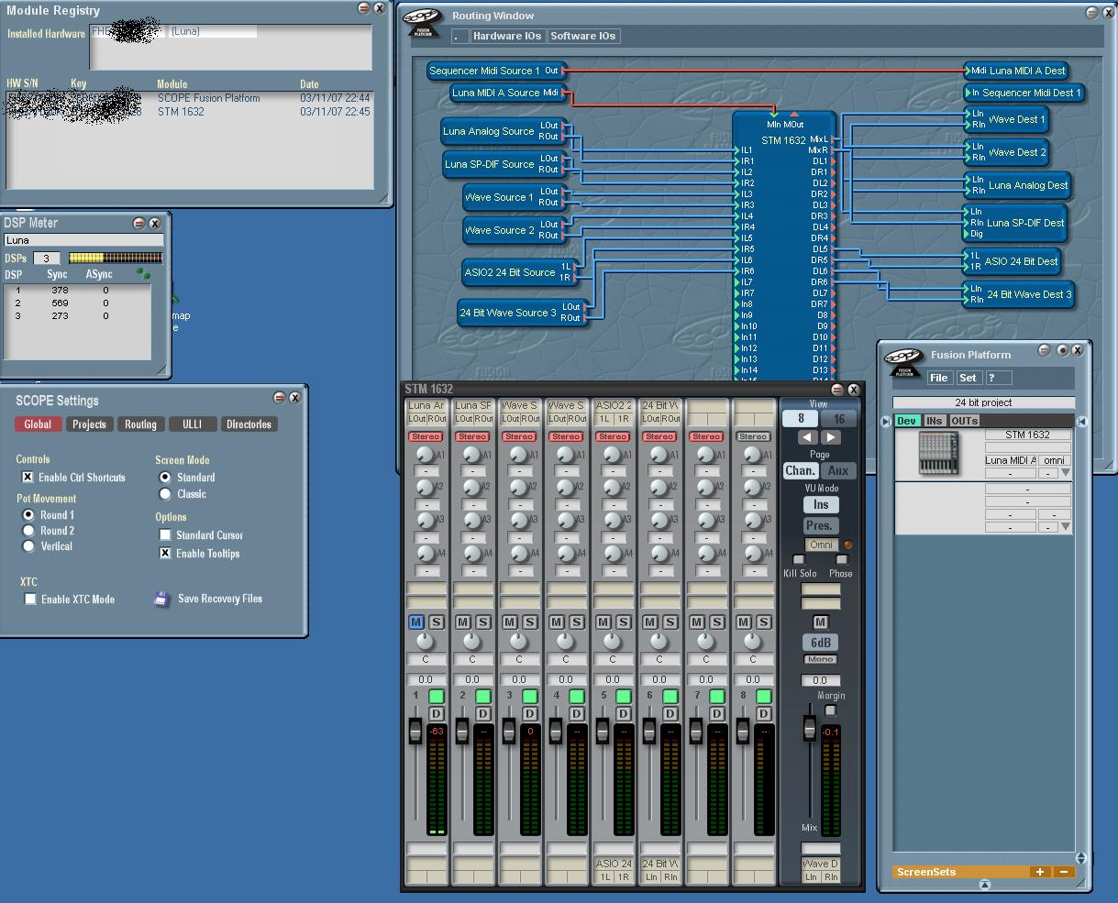The height and width of the screenshot is (903, 1118).
Task: Expand the STM 1632 device dropdown arrow
Action: click(1066, 474)
